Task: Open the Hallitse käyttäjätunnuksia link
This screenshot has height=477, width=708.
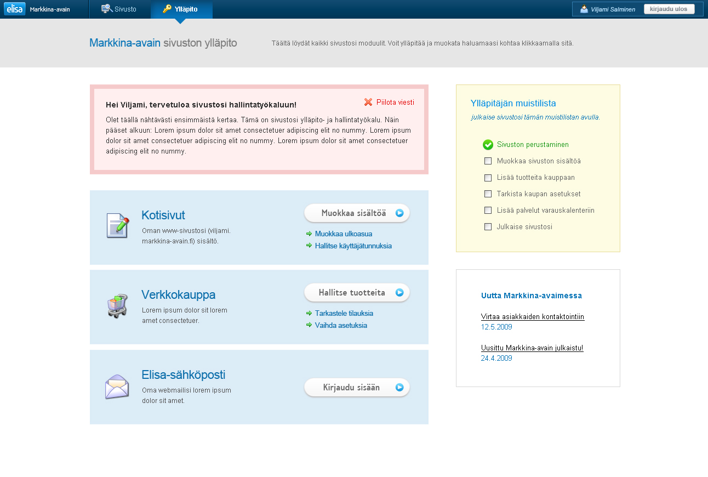Action: coord(353,246)
